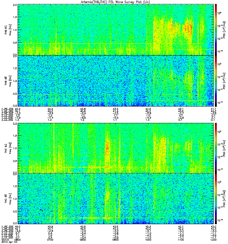Click the THB B-parallel PSD color bar
Screen dimensions: 228x244
point(216,81)
